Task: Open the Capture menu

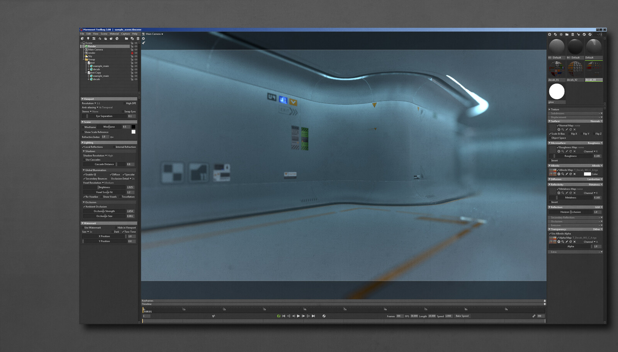Action: [x=126, y=34]
